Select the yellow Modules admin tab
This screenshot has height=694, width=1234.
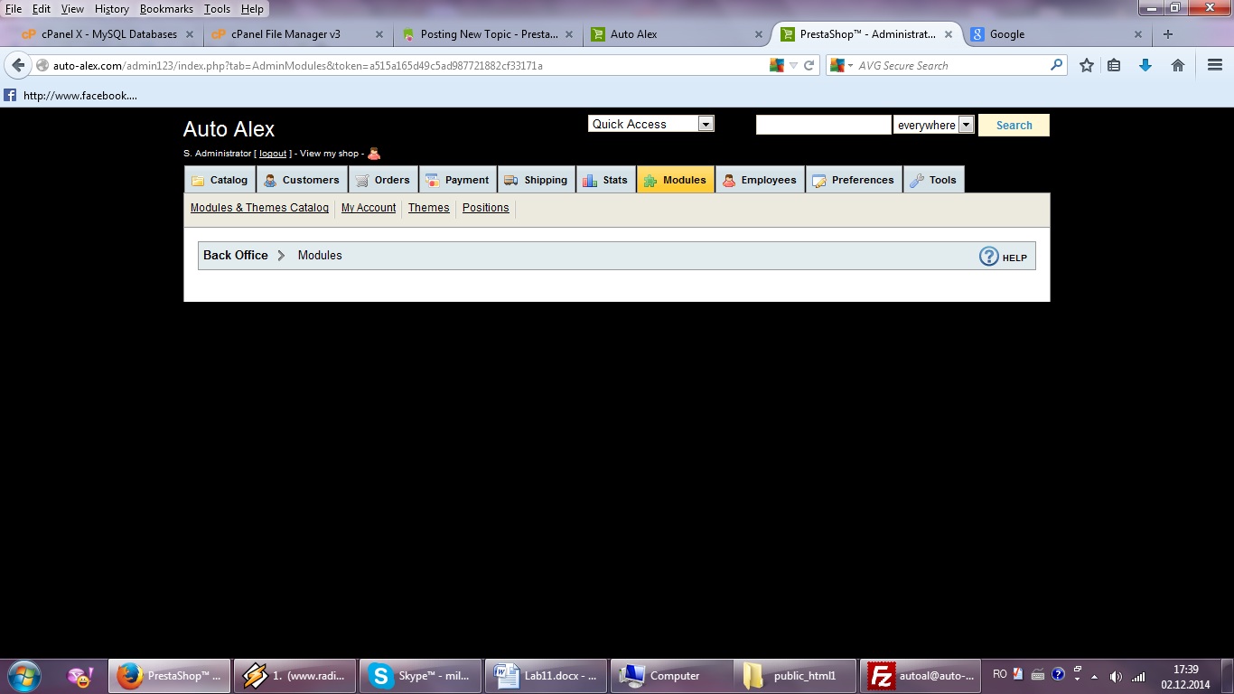[x=676, y=180]
